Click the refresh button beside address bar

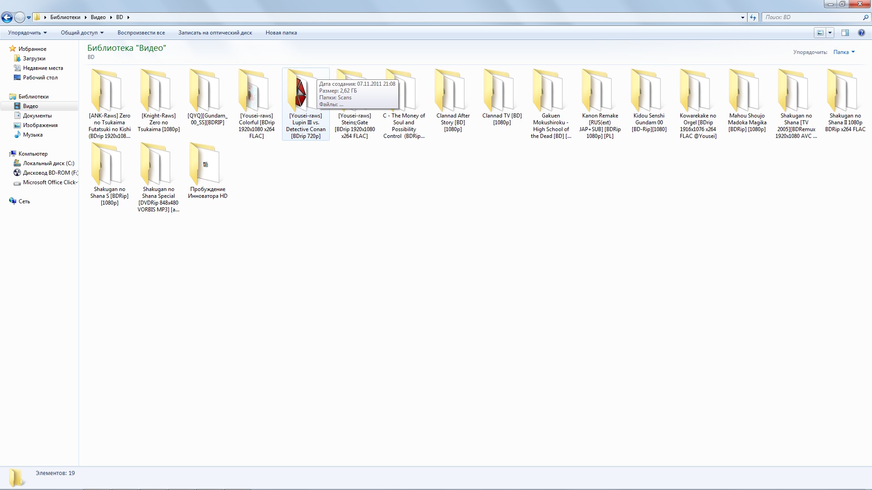click(753, 17)
